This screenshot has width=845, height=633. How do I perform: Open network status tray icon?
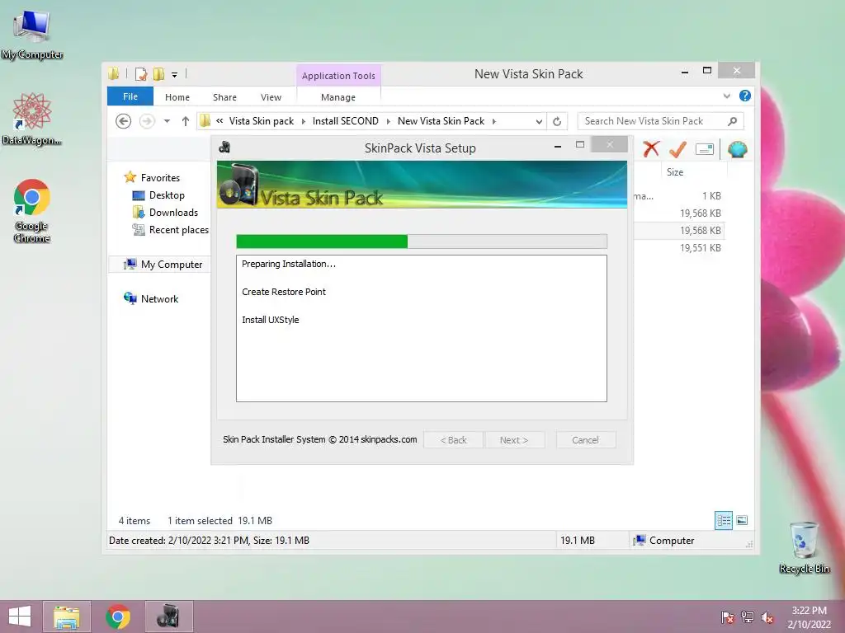748,617
